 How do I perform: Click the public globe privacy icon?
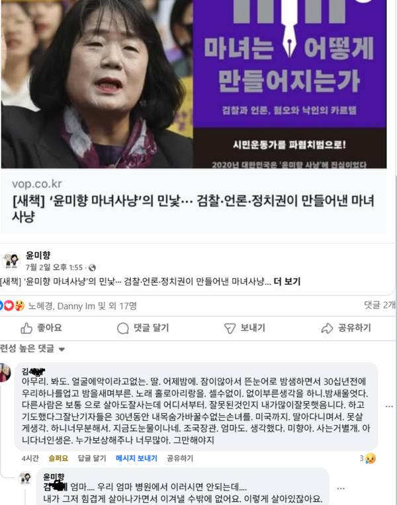click(x=92, y=268)
